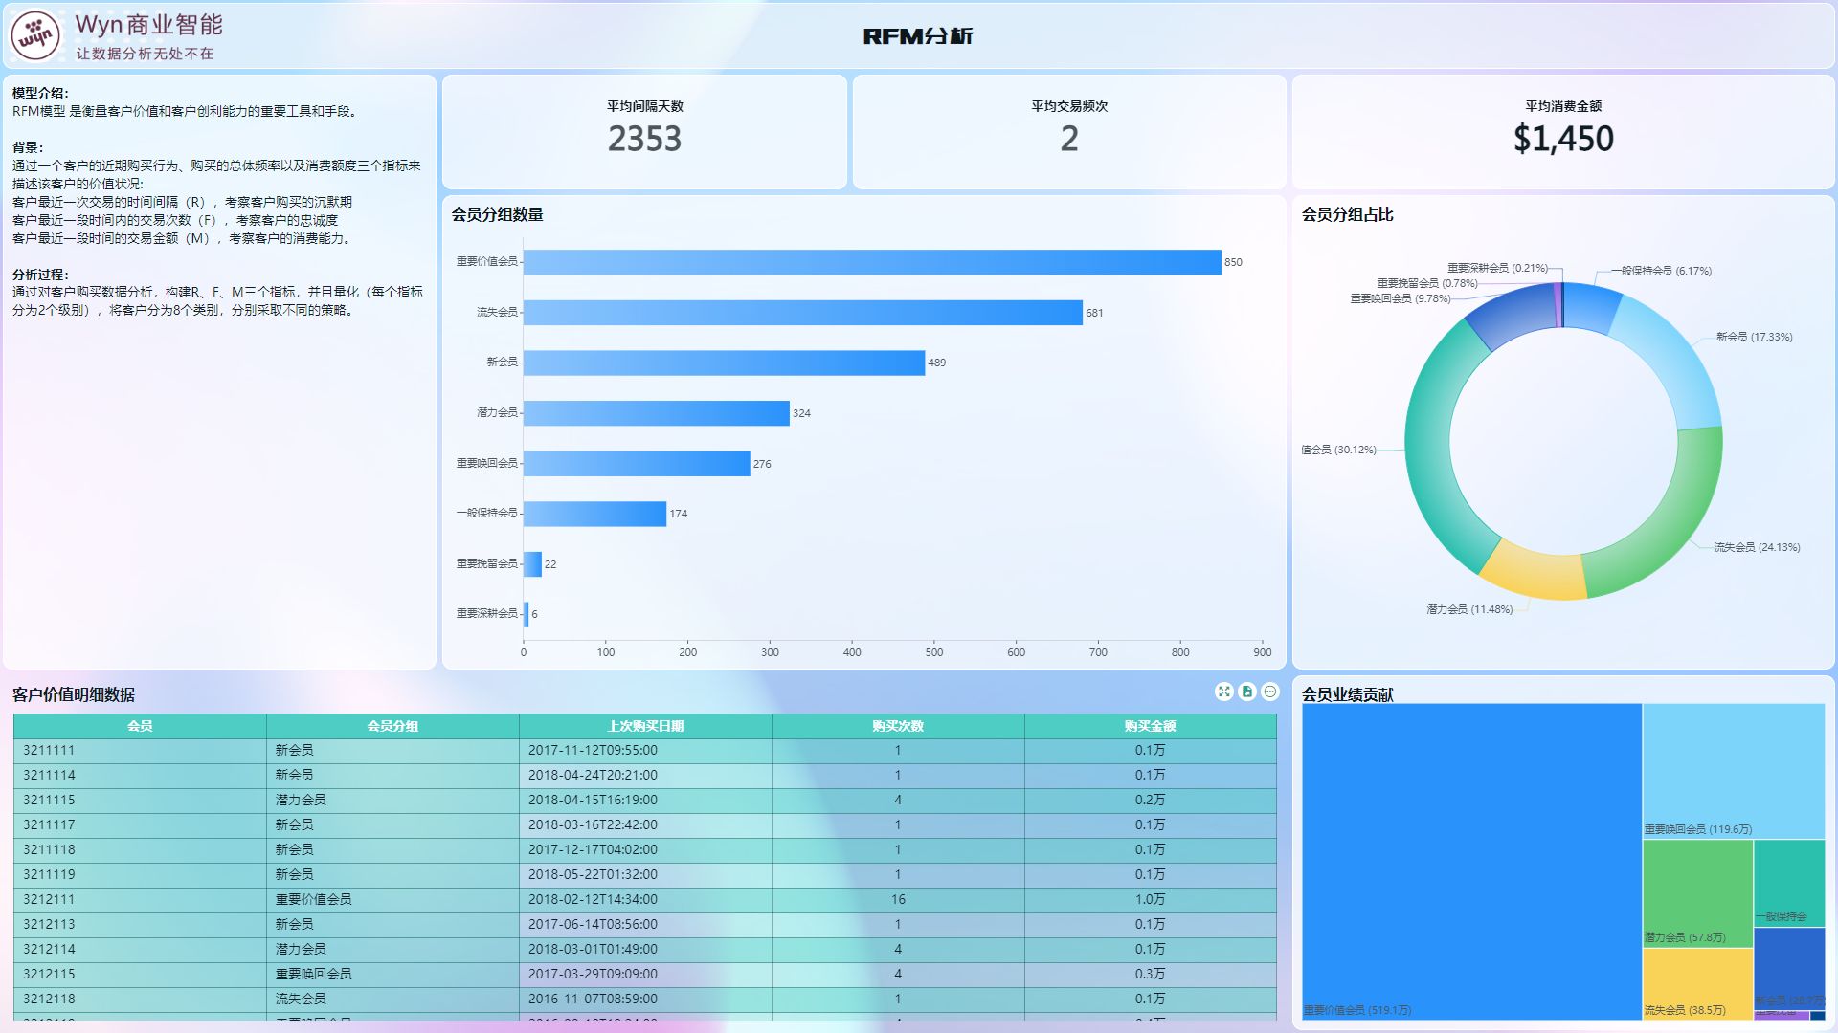1838x1033 pixels.
Task: Select the 流失会员 bar showing 681
Action: tap(802, 313)
